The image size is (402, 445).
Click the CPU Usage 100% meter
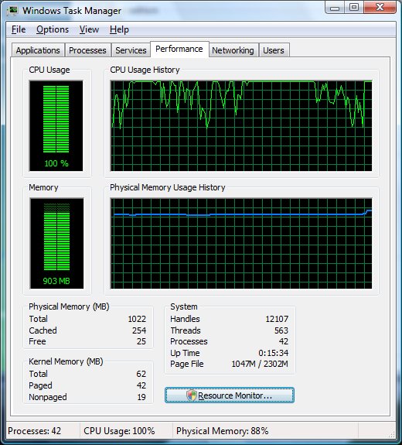click(56, 125)
